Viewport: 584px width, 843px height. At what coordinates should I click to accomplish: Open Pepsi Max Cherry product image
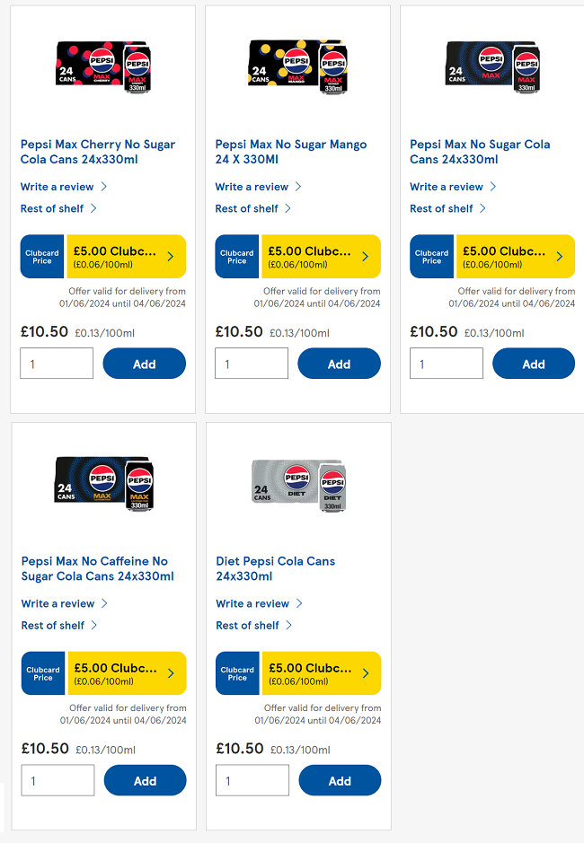pyautogui.click(x=102, y=66)
